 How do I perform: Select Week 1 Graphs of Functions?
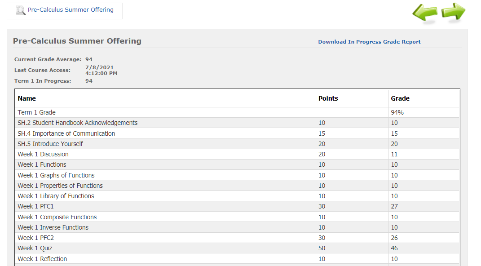click(x=56, y=175)
